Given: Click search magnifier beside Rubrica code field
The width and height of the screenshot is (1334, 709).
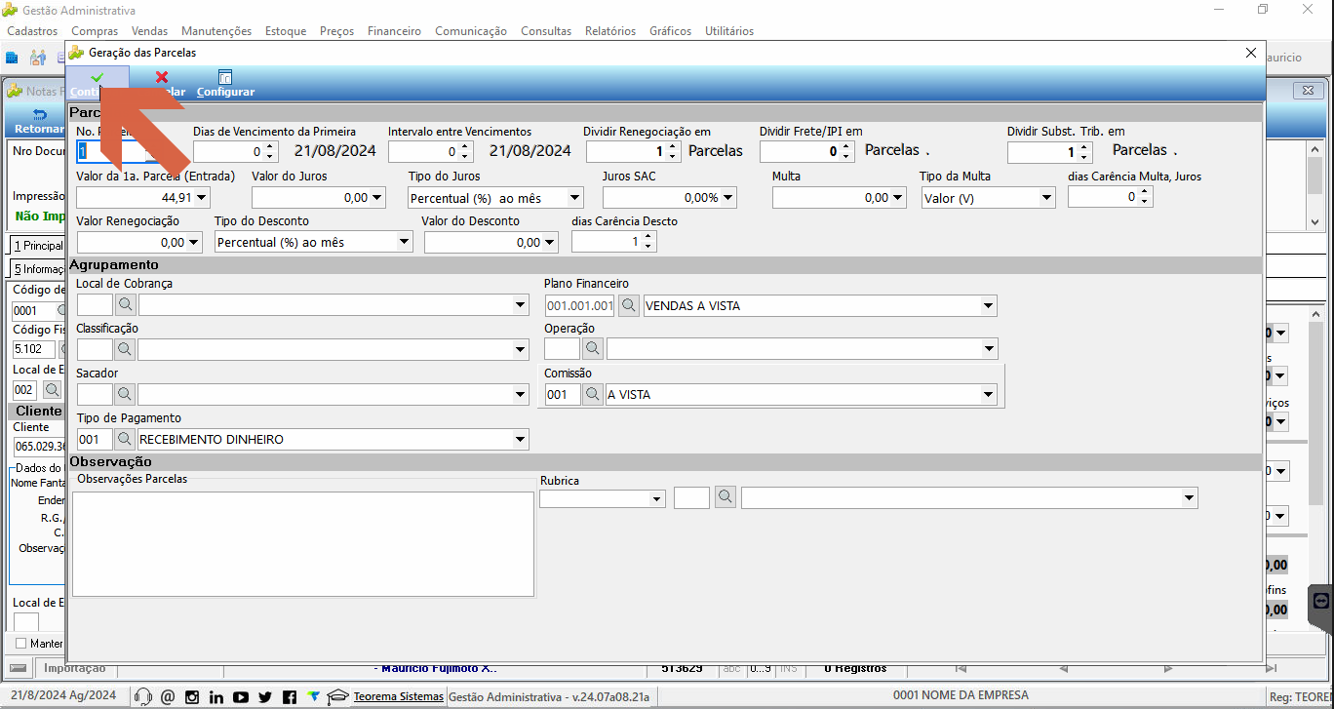Looking at the screenshot, I should point(726,497).
